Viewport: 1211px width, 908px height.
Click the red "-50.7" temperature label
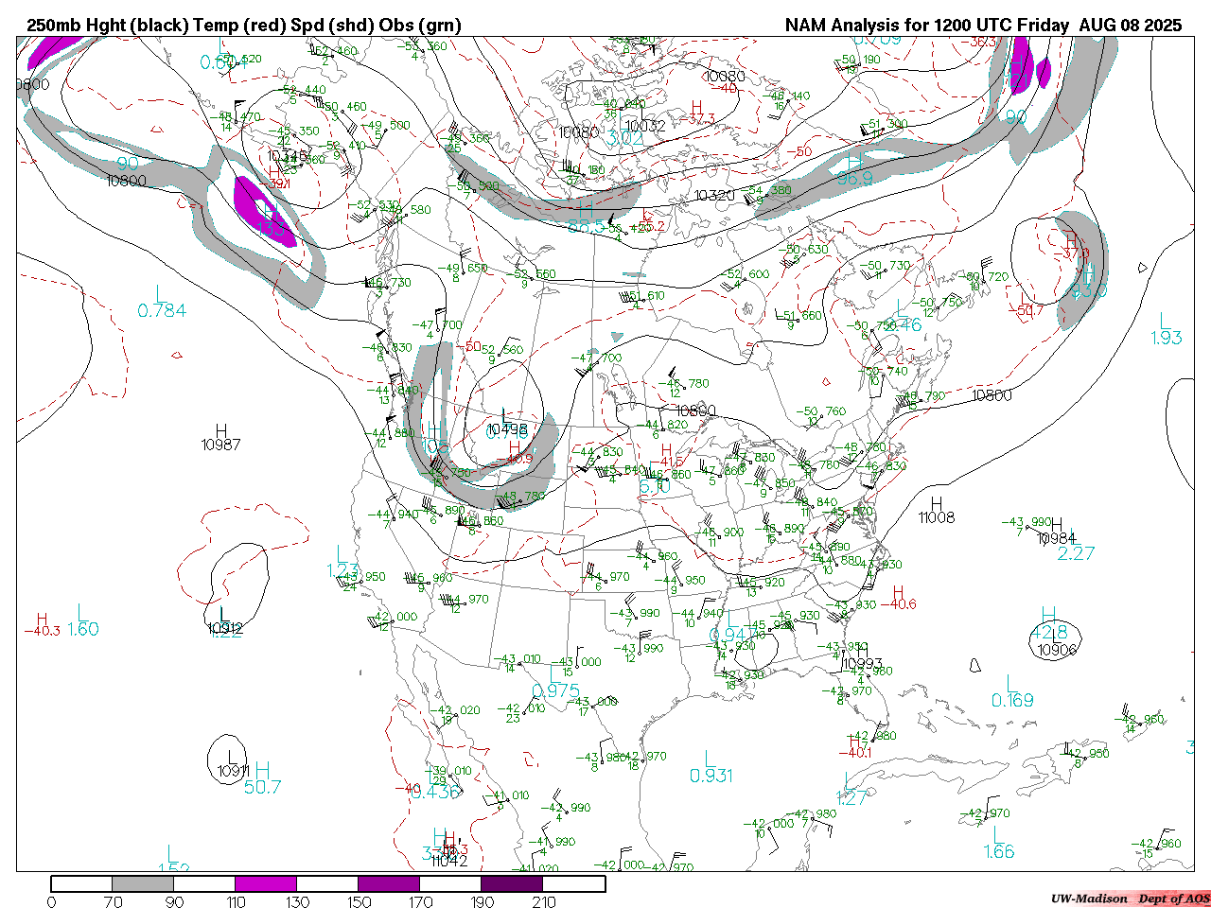coord(1026,310)
